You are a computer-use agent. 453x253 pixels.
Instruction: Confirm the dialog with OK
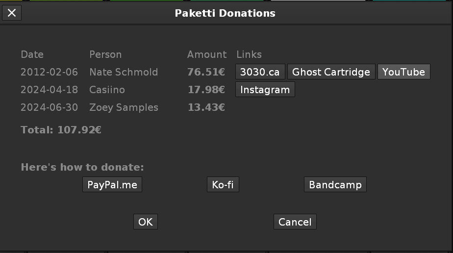tap(146, 222)
